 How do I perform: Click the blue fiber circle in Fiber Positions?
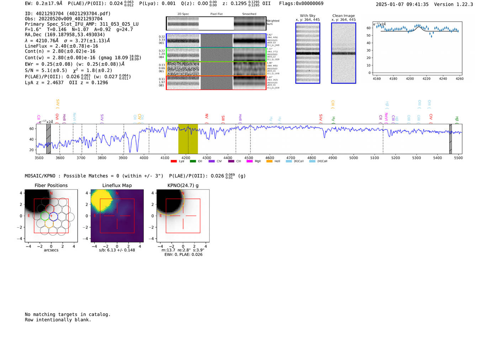[53, 216]
